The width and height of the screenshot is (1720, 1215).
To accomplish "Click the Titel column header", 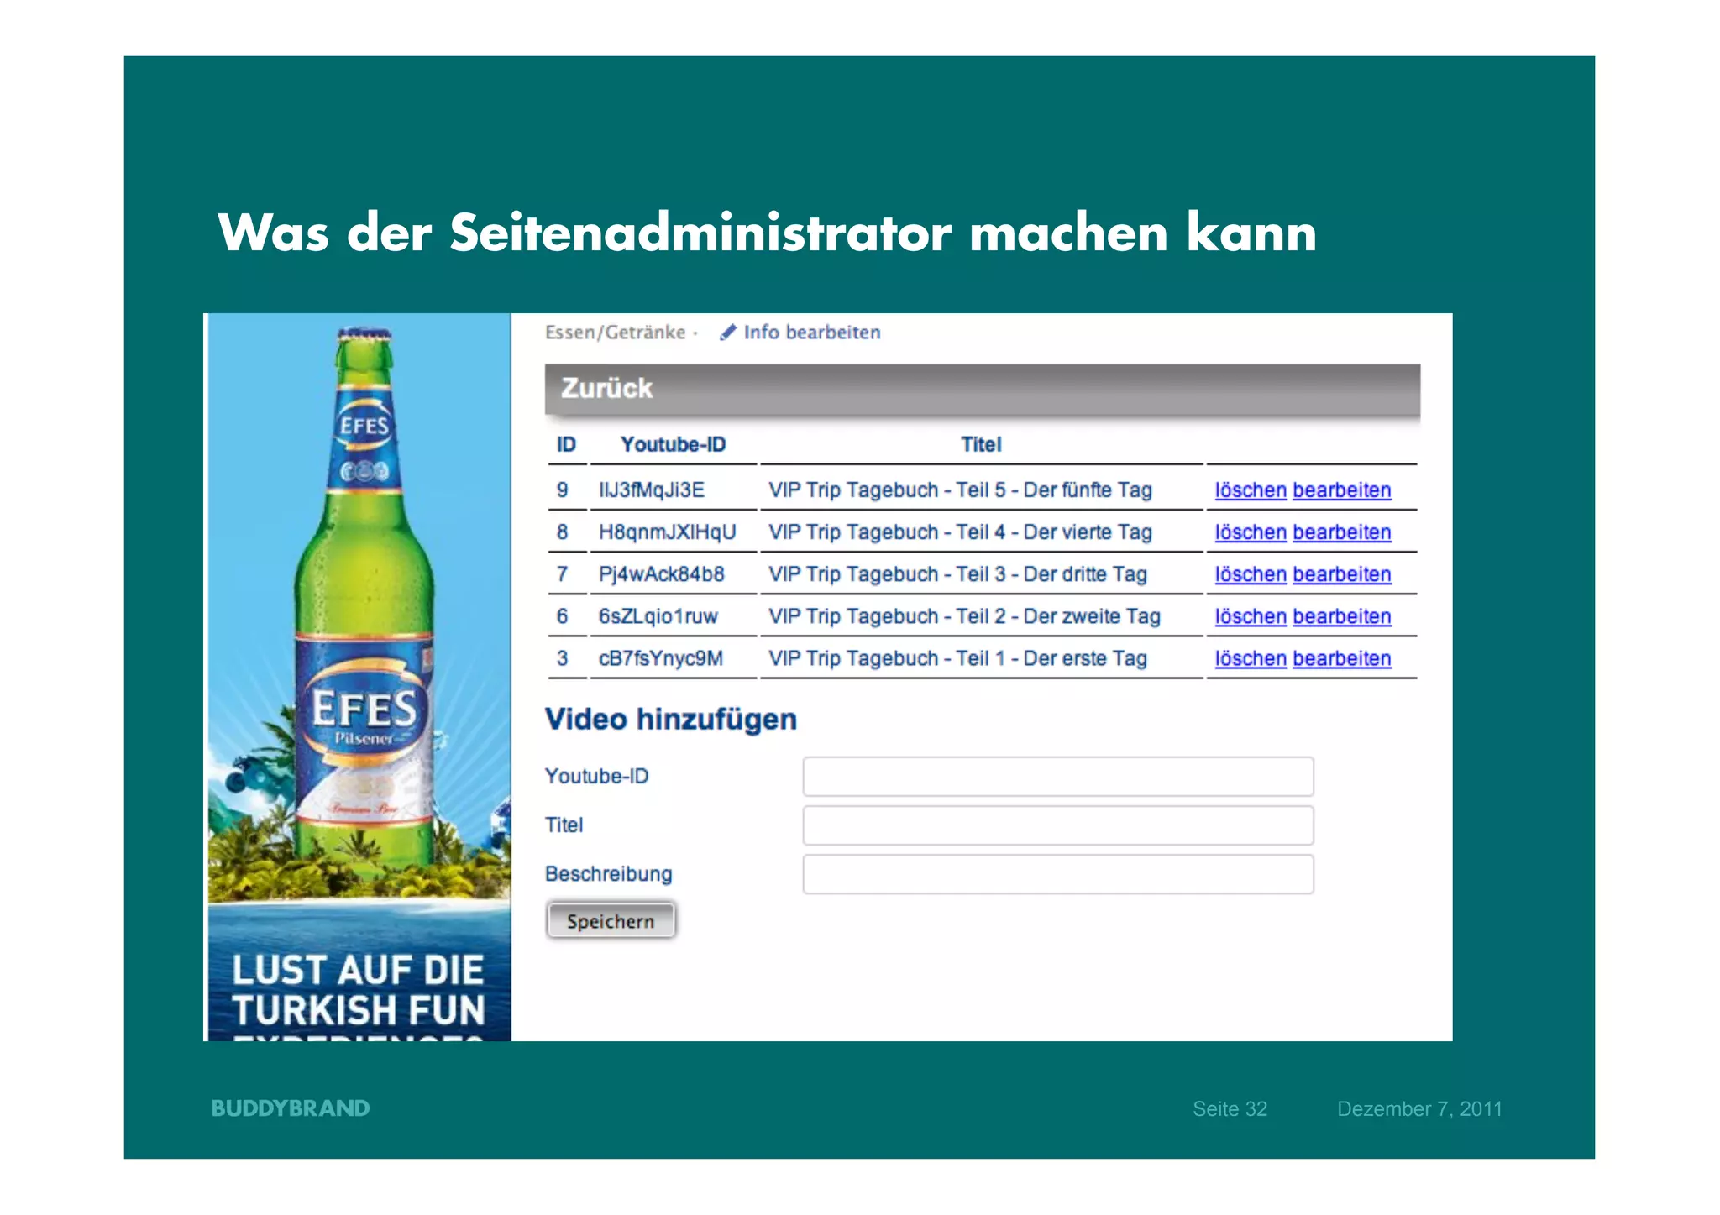I will pyautogui.click(x=981, y=445).
